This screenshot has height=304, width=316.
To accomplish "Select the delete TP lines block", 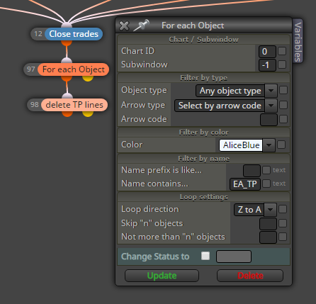I will [74, 105].
